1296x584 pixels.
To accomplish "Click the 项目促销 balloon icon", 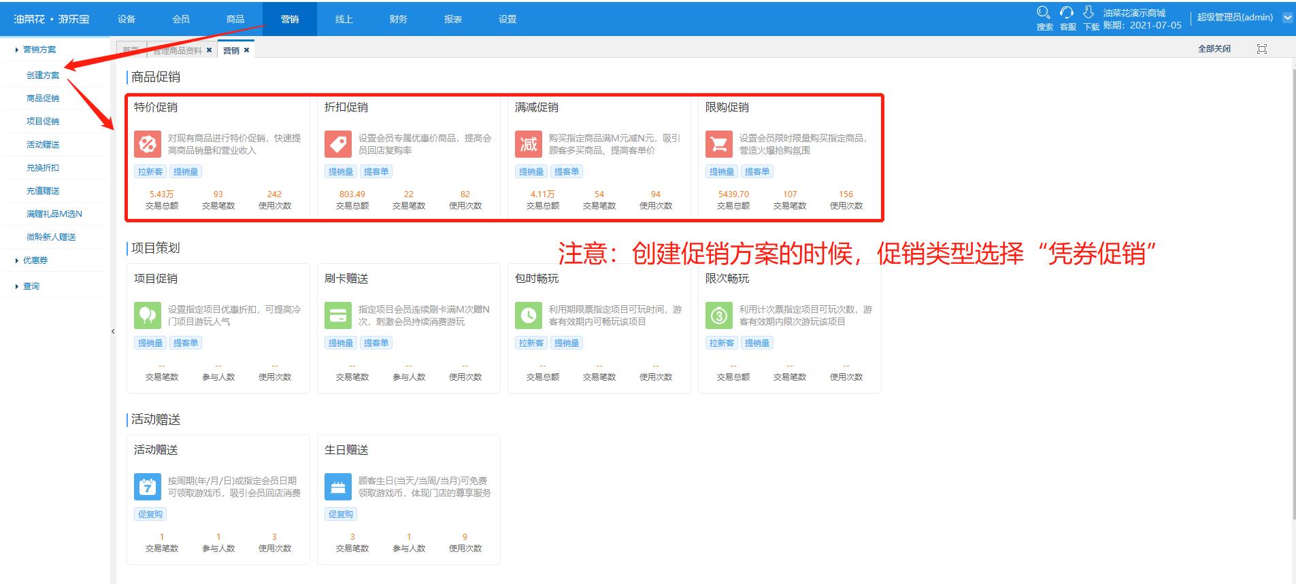I will (148, 315).
